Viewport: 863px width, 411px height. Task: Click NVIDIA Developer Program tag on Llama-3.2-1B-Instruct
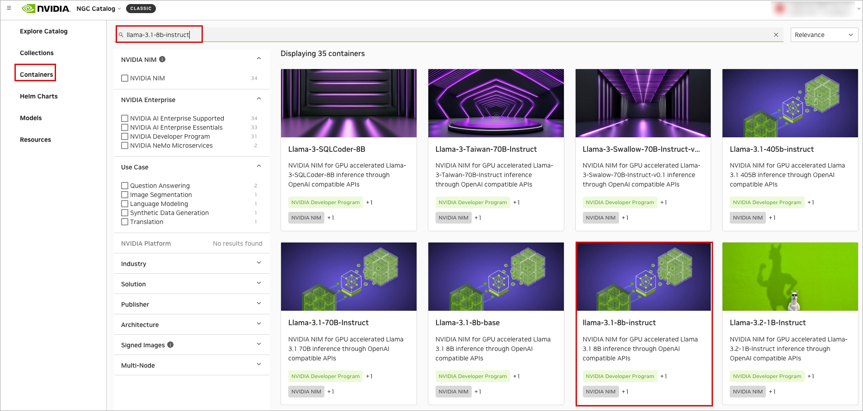point(767,376)
